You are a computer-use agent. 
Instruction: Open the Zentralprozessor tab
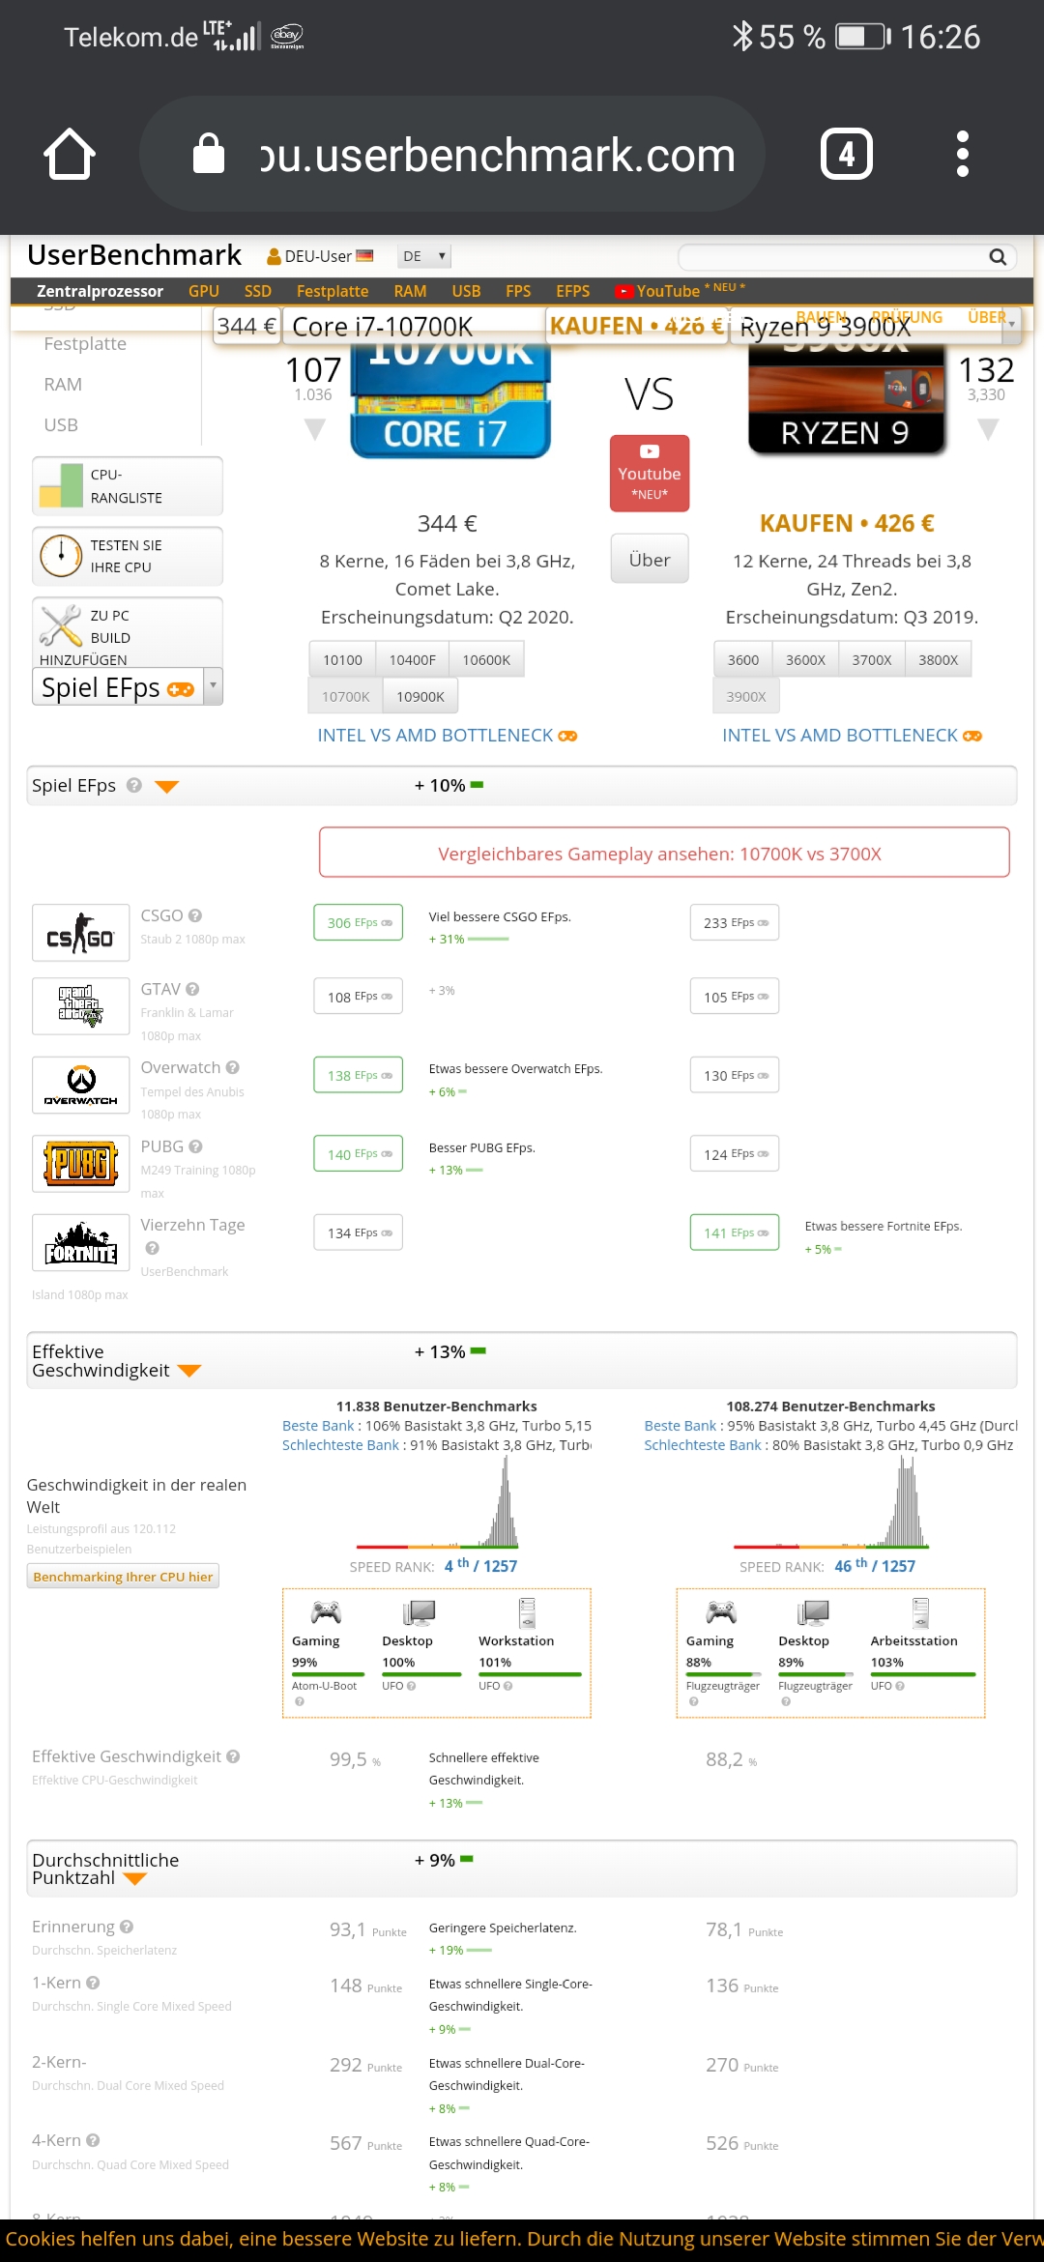coord(100,291)
